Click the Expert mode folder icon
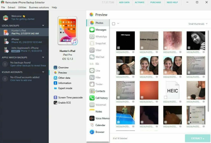Viewport: 211px width, 143px height. [55, 88]
